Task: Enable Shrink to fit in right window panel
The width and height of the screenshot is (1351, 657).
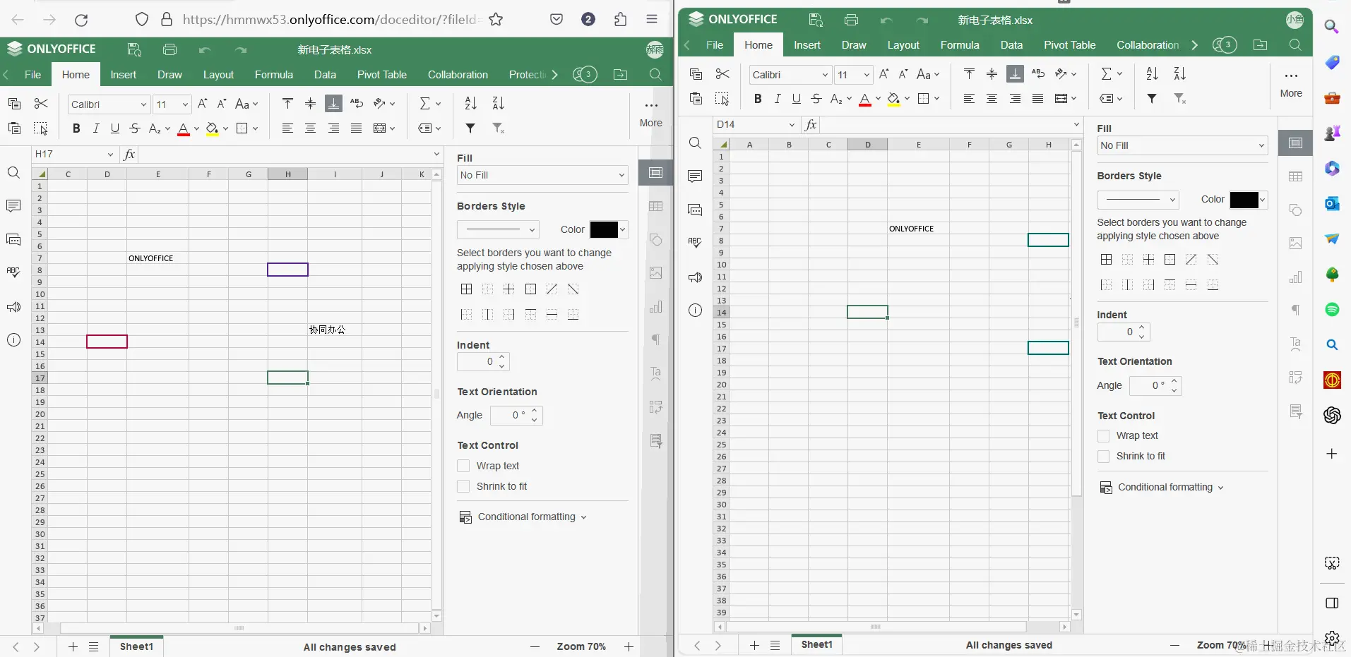Action: pos(1103,457)
